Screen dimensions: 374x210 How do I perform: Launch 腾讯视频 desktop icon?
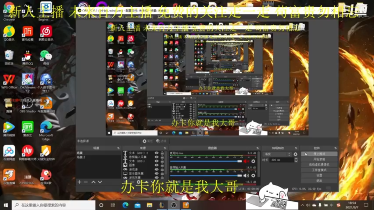[9, 129]
